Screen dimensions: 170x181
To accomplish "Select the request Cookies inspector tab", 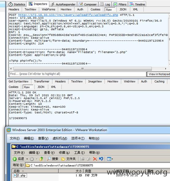I will point(95,10).
